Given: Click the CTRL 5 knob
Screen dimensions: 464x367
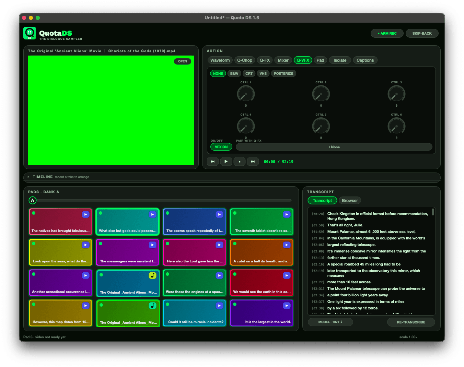Looking at the screenshot, I should point(321,126).
